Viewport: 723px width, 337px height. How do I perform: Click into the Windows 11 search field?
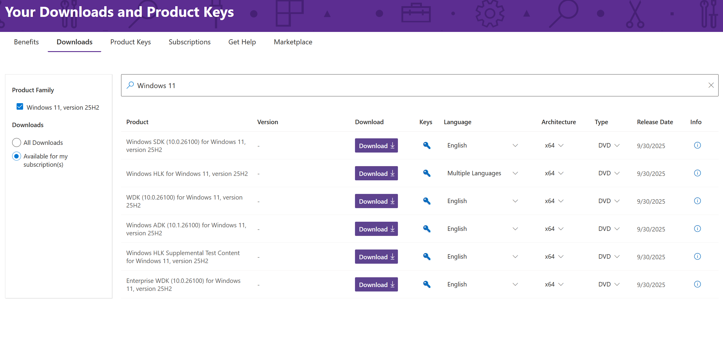pos(414,85)
